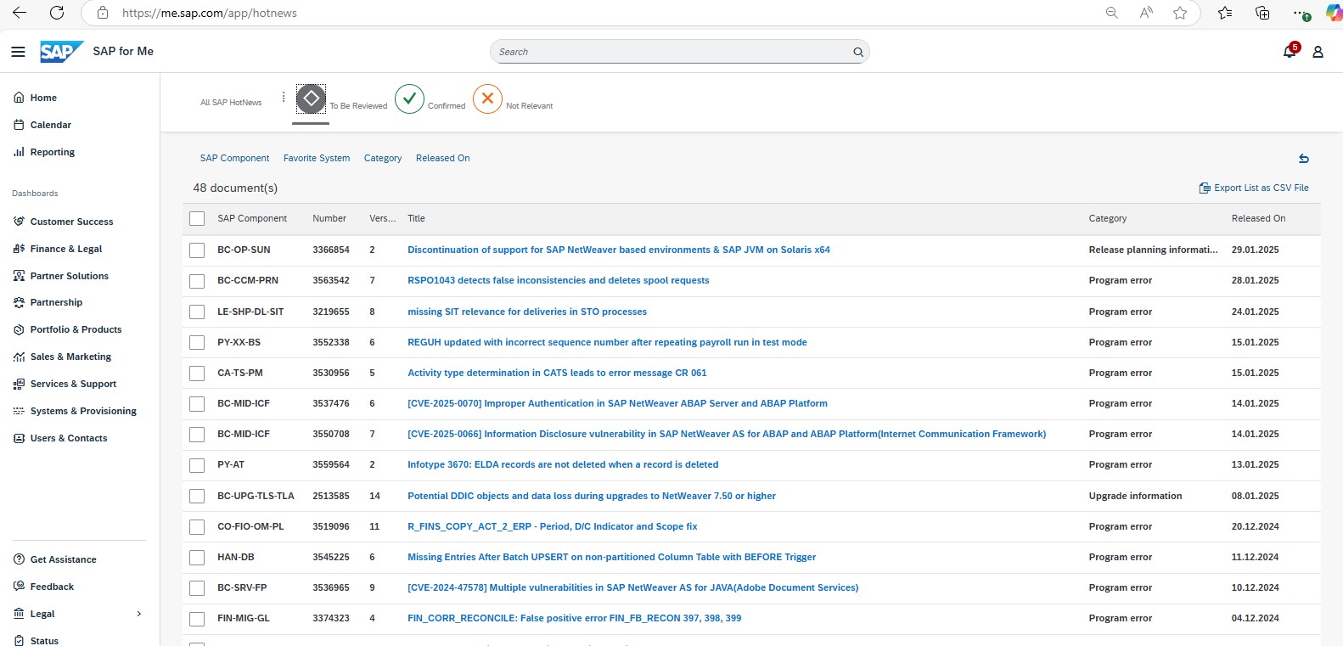
Task: Select the Confirmed checkmark icon
Action: pos(409,99)
